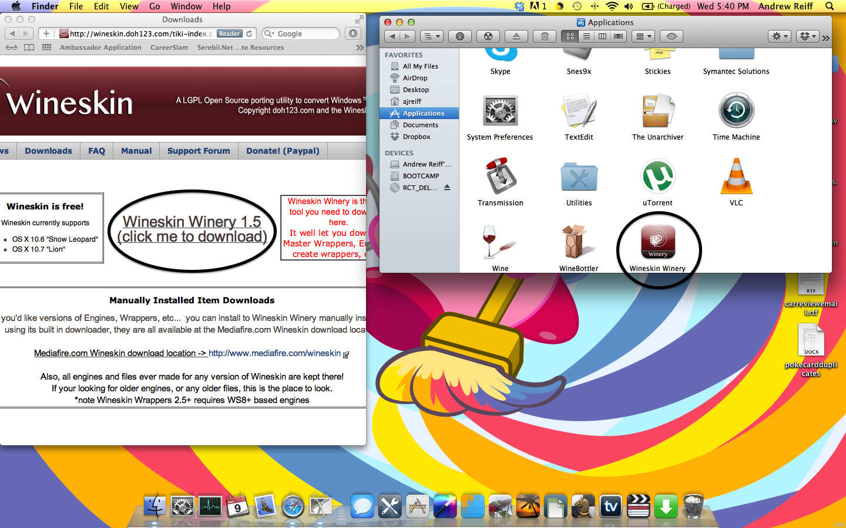This screenshot has width=846, height=528.
Task: Click the Burn disc toolbar icon in Finder
Action: pyautogui.click(x=488, y=36)
